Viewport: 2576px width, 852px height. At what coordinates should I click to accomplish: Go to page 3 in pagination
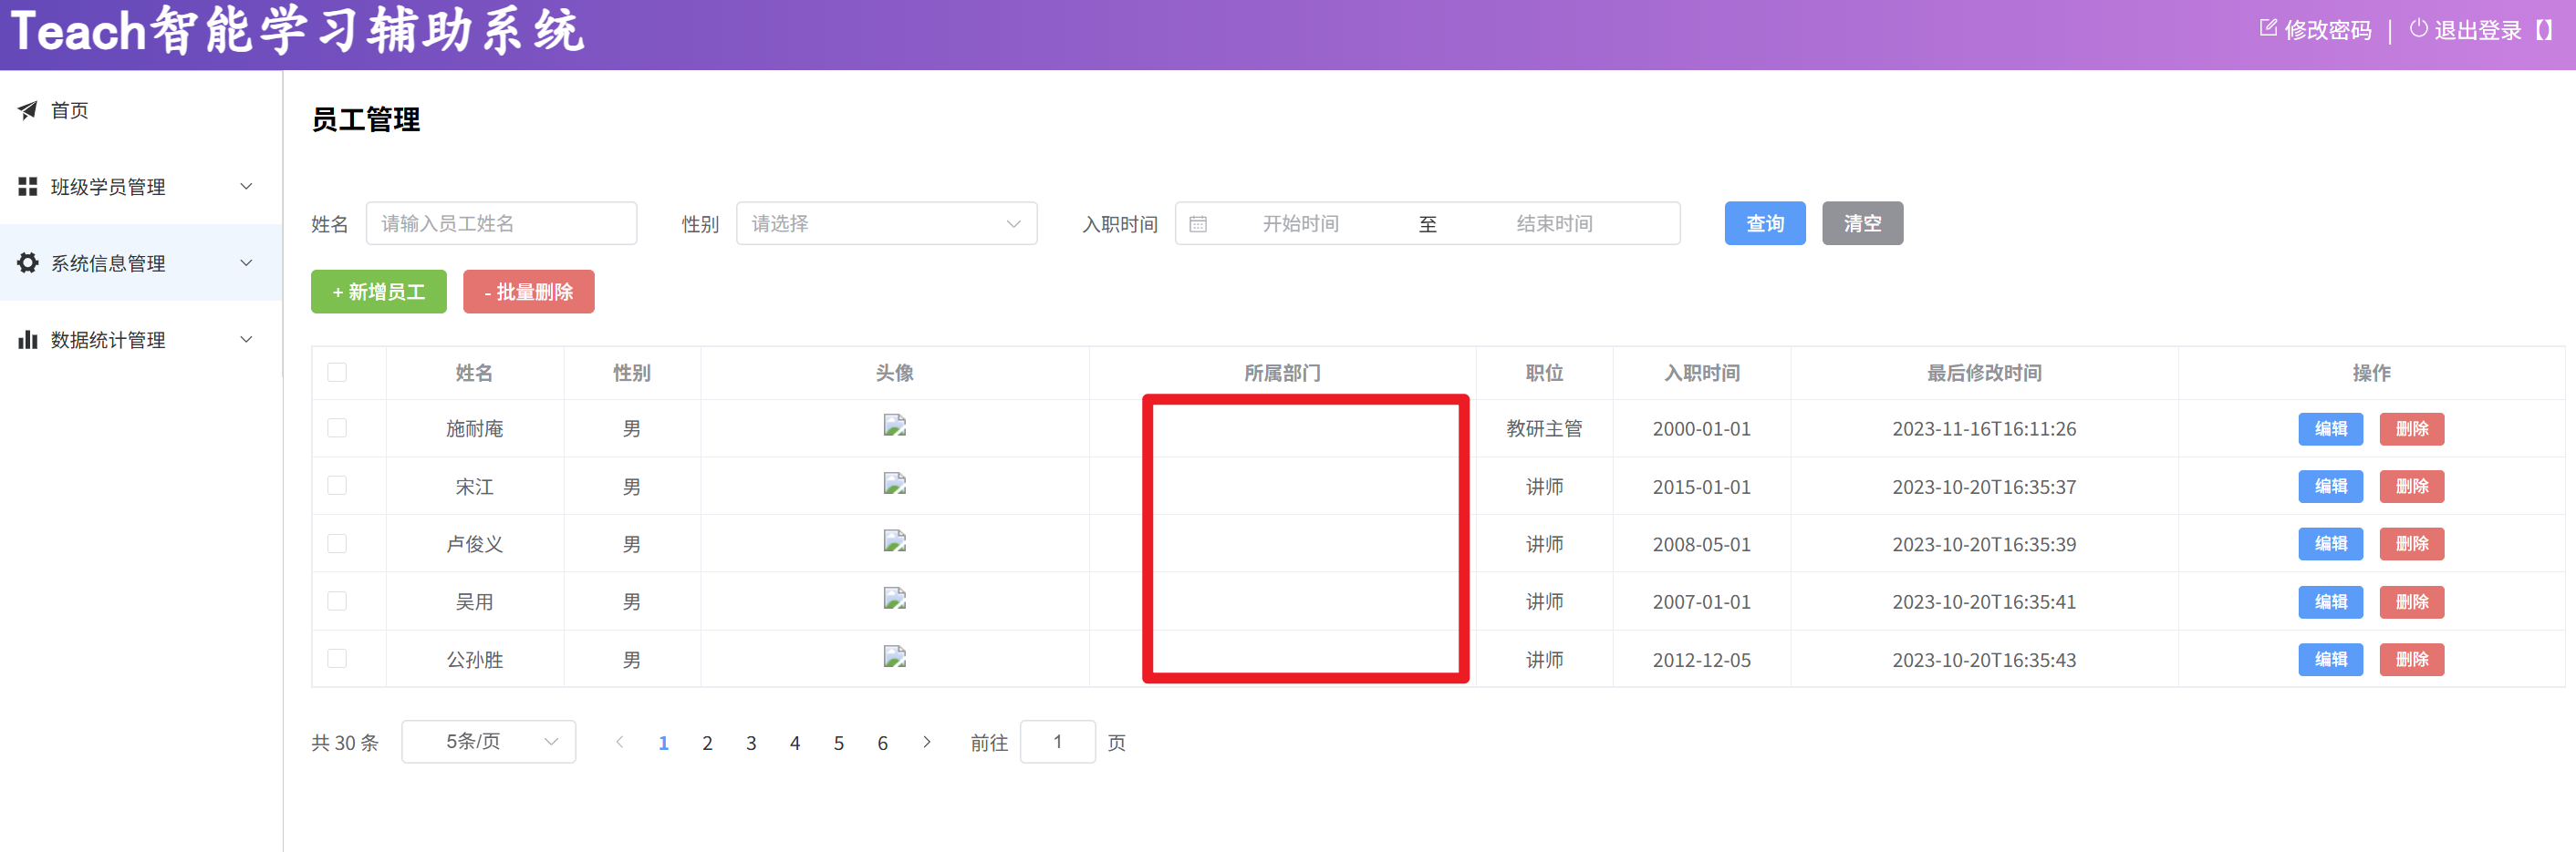coord(751,744)
